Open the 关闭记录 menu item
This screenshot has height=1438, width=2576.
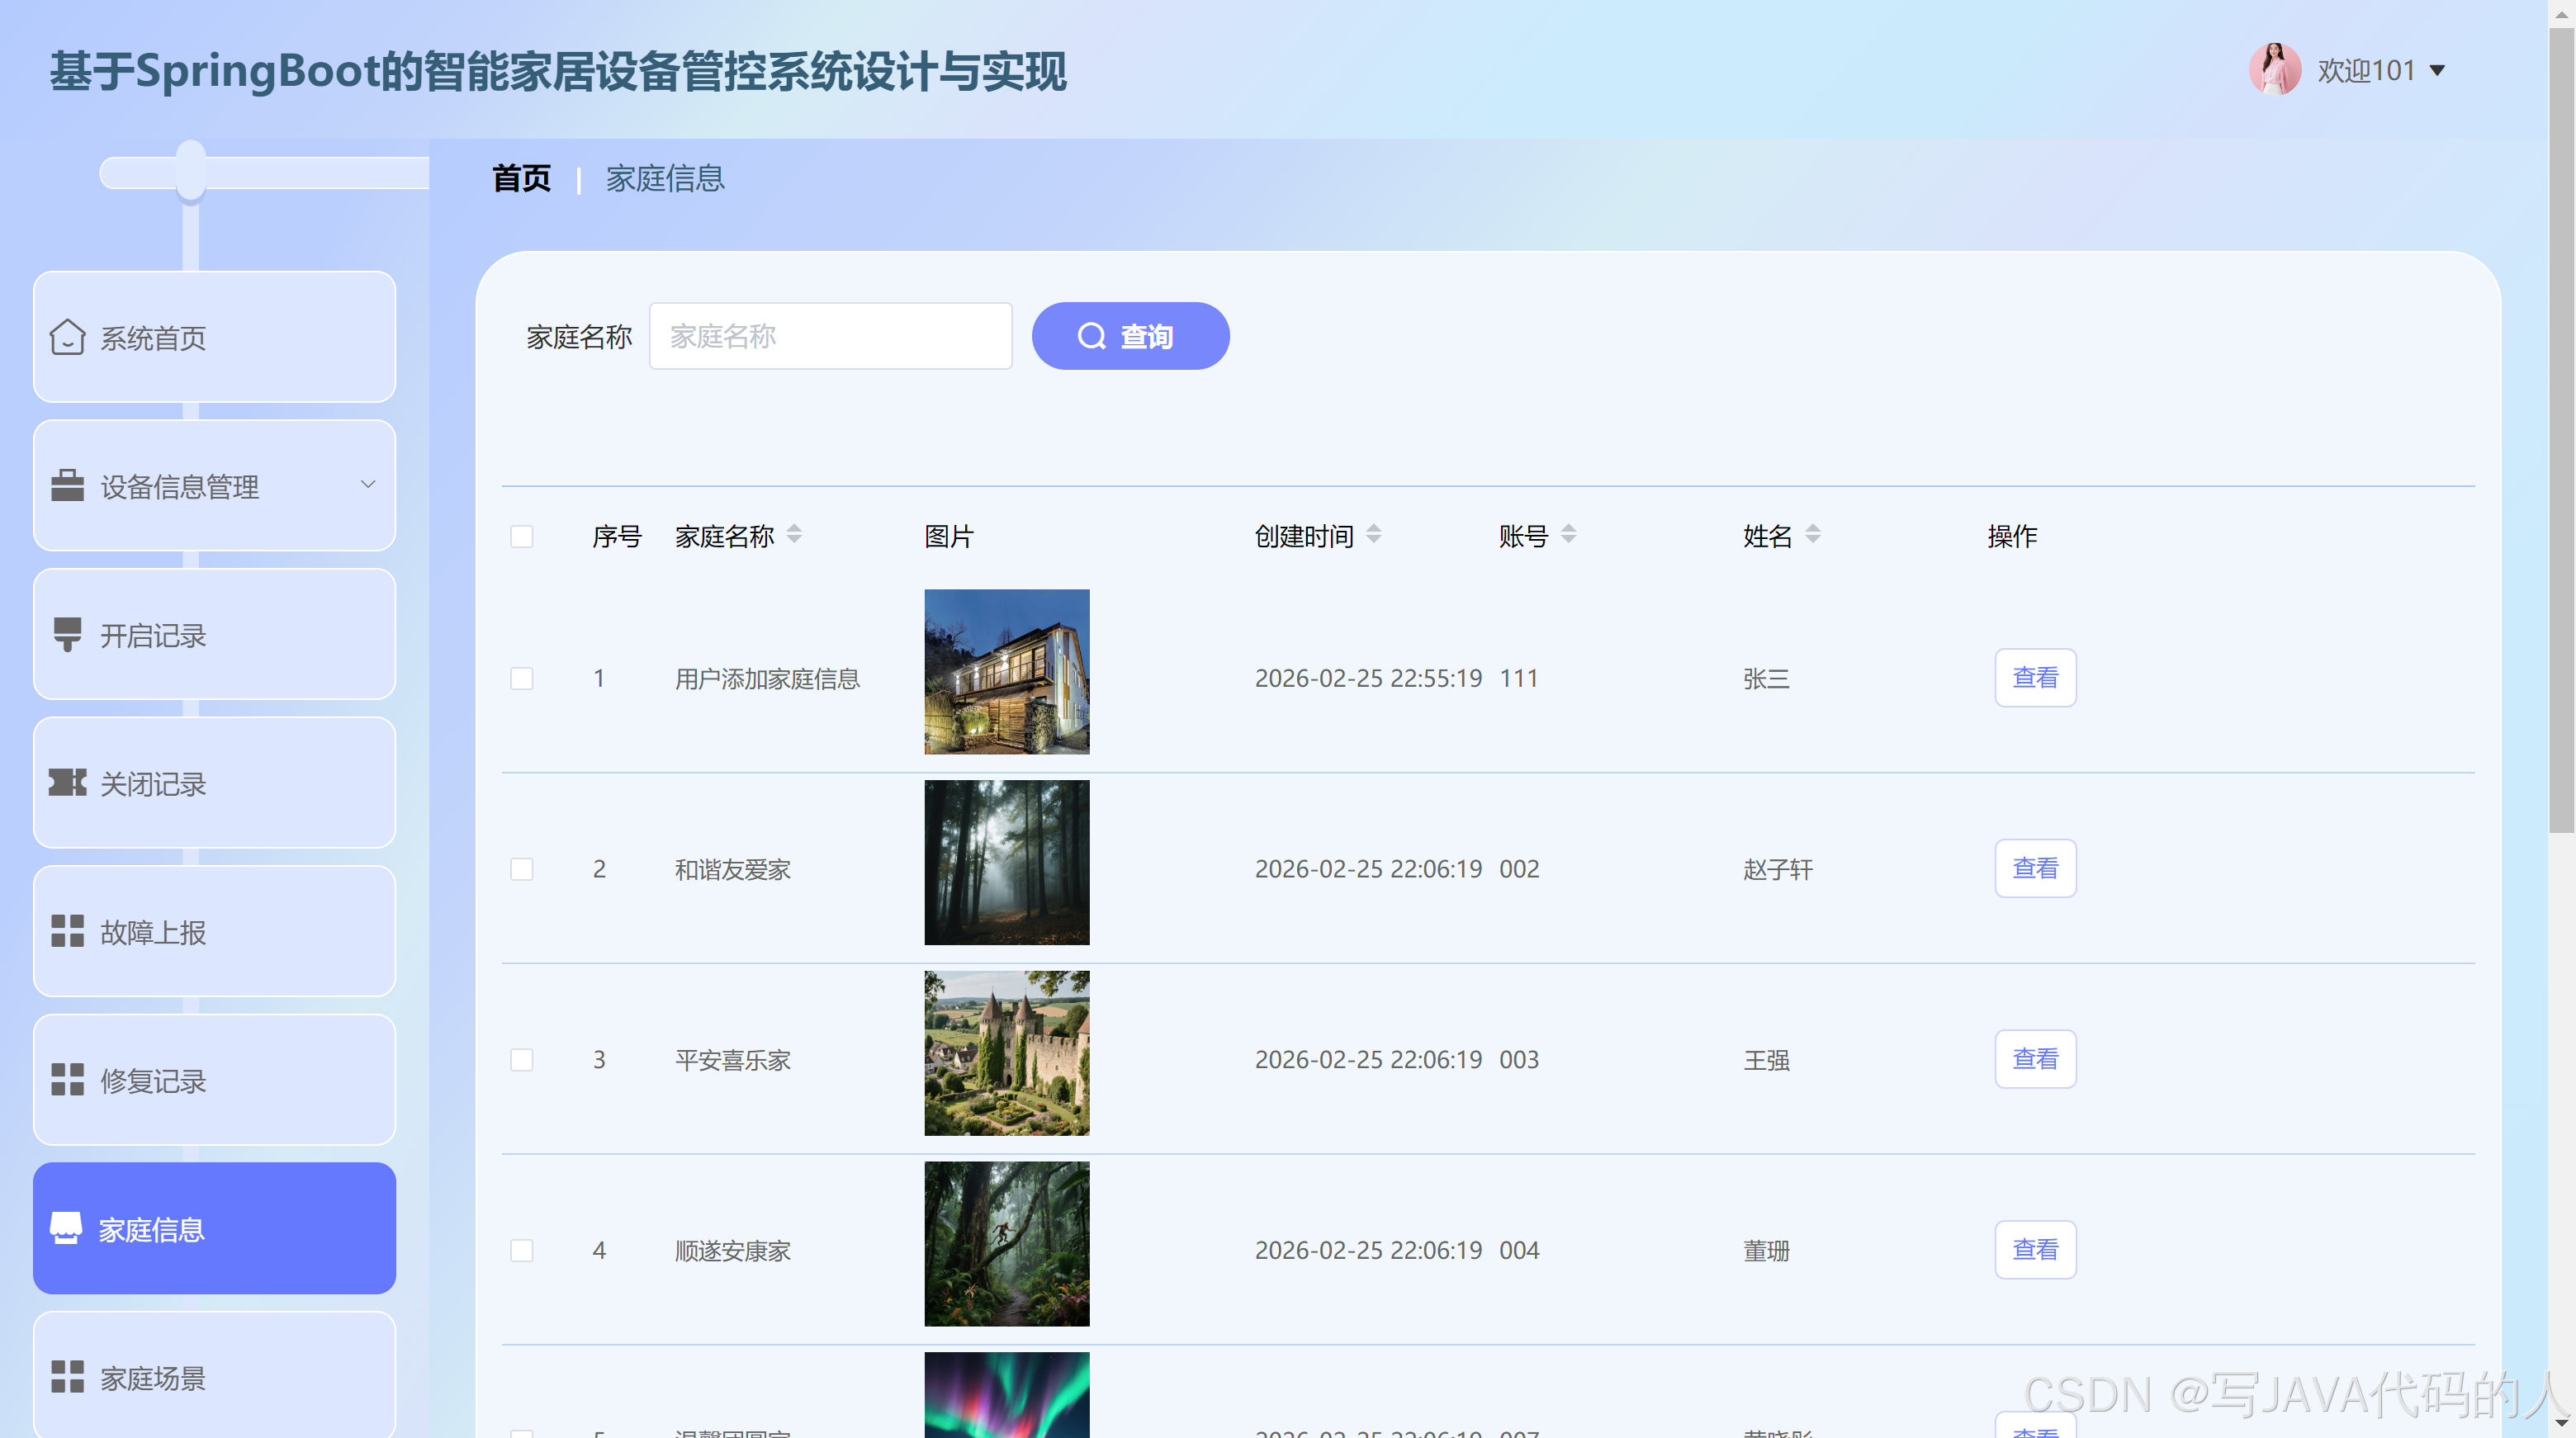[214, 783]
